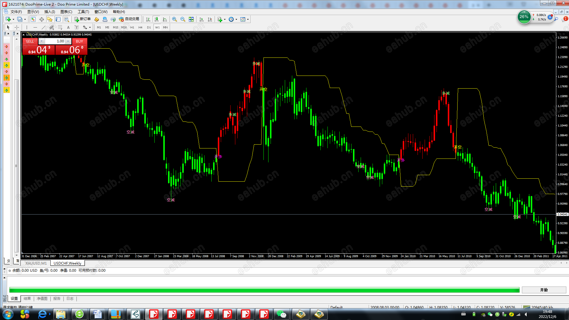569x320 pixels.
Task: Click the 开始 start button
Action: (544, 290)
